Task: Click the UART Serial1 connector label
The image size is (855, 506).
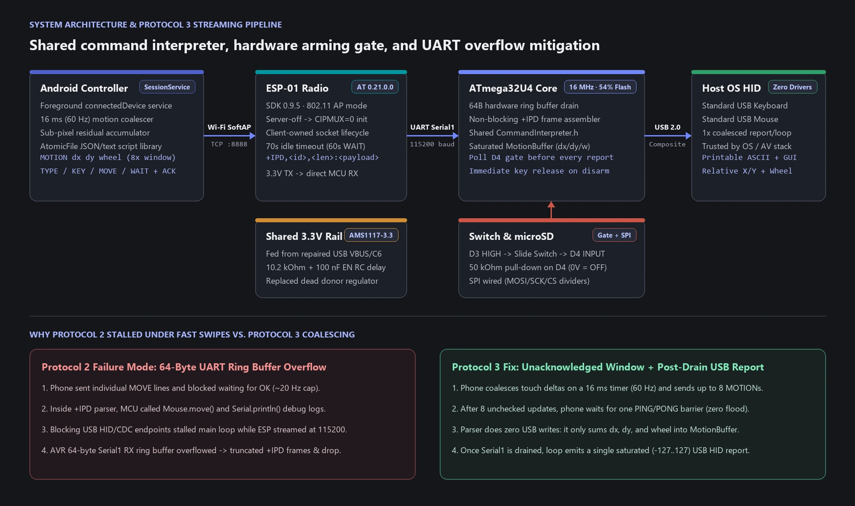Action: pos(432,127)
